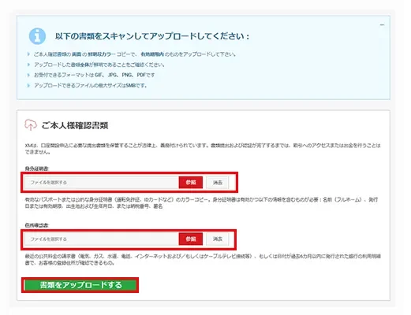Click the bullet line mentioning GIF, JPG, PNG, PDF formats
Screen dimensions: 411x315
[94, 75]
